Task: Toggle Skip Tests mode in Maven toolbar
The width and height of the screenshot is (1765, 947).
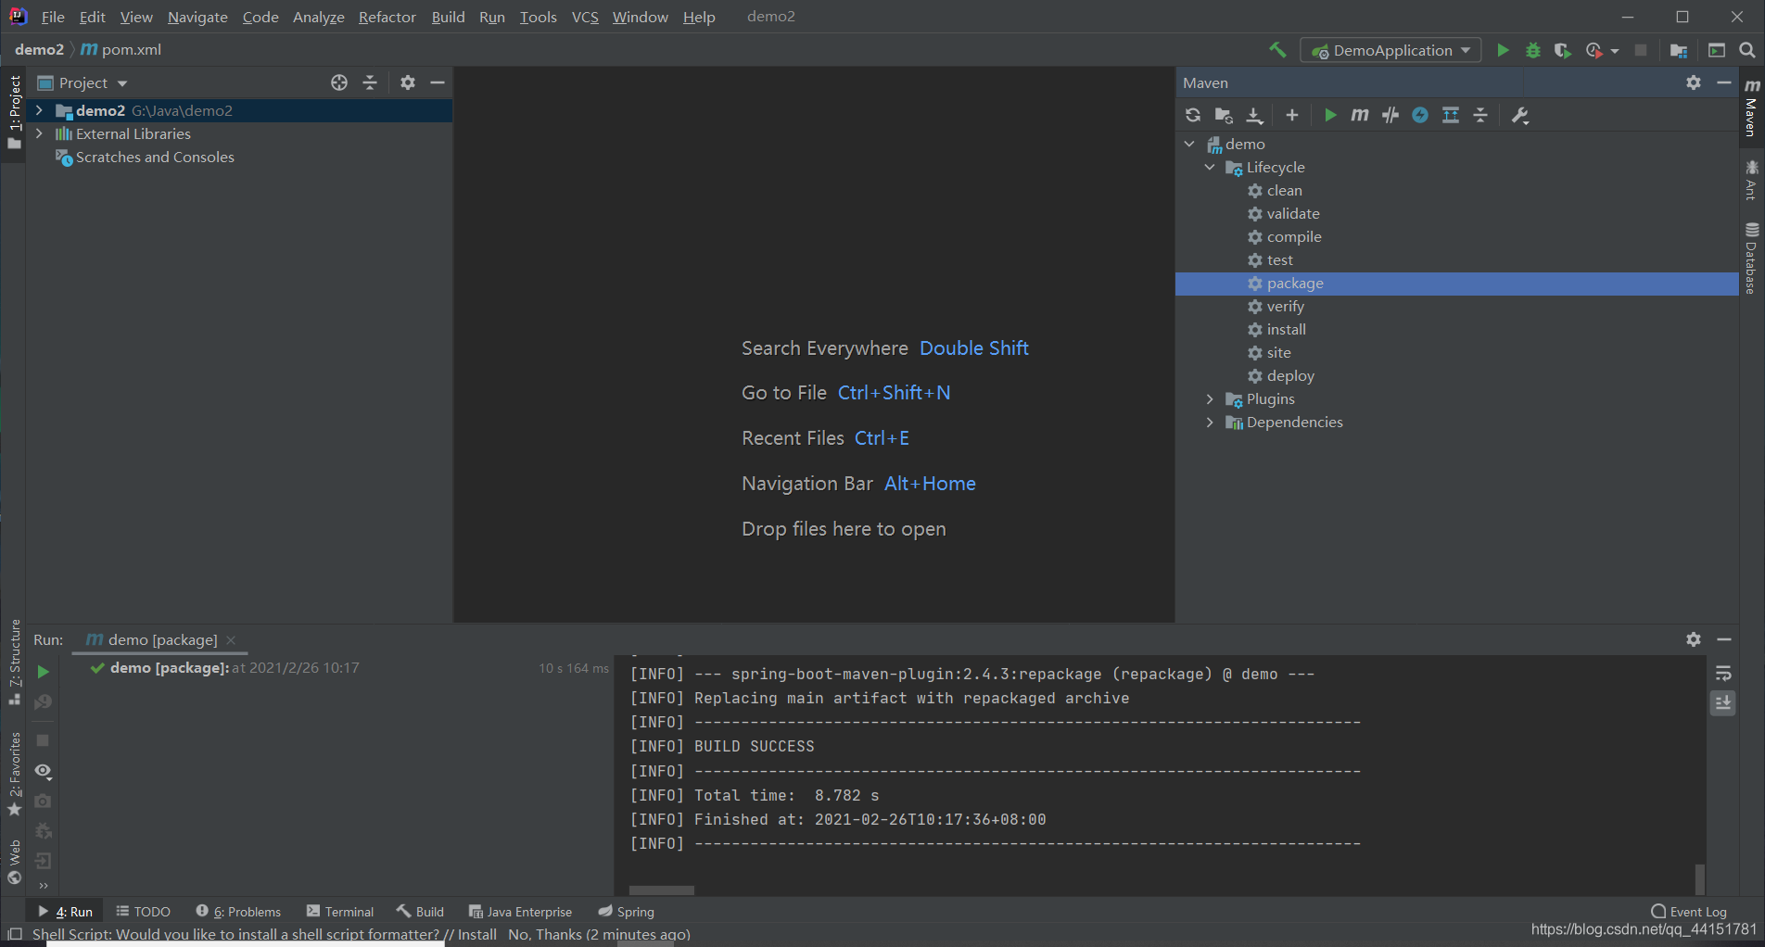Action: click(1420, 115)
